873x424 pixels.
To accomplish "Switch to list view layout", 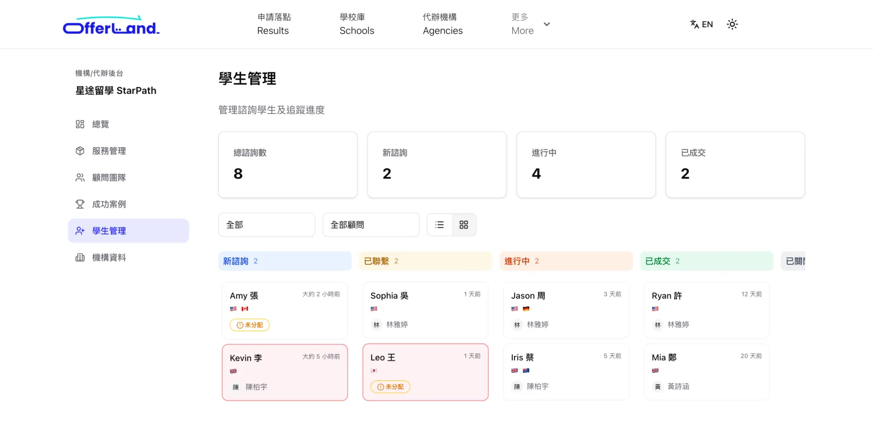I will [440, 225].
